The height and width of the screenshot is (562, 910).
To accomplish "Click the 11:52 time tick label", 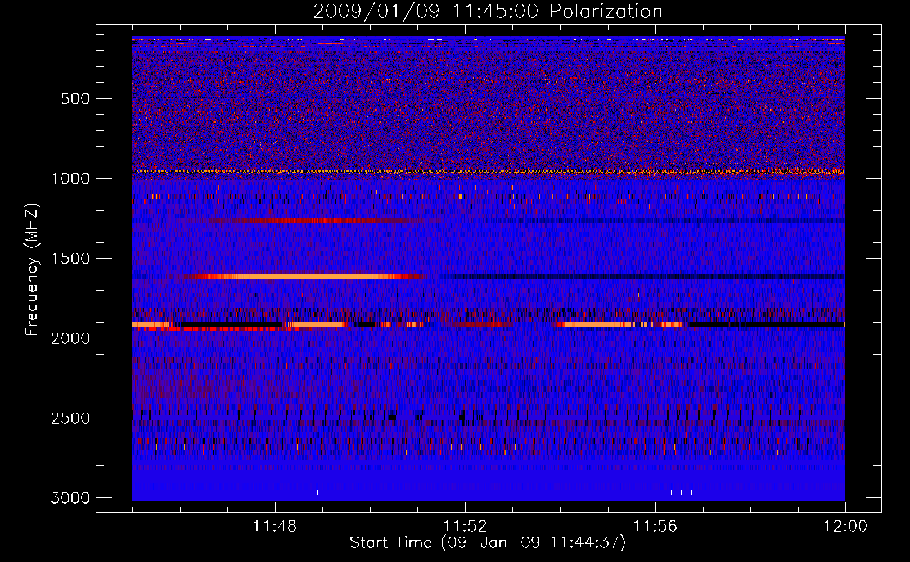I will (x=465, y=527).
